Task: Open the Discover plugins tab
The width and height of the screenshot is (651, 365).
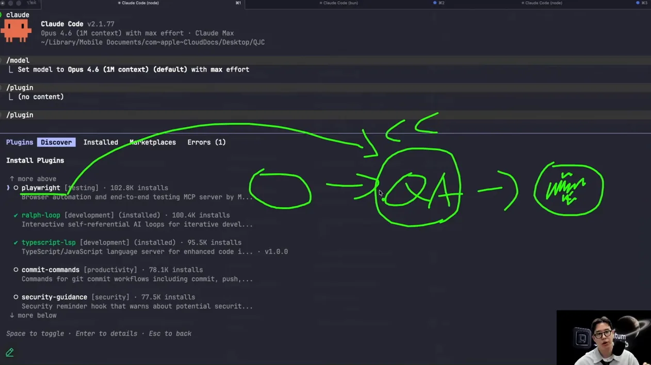Action: click(56, 142)
